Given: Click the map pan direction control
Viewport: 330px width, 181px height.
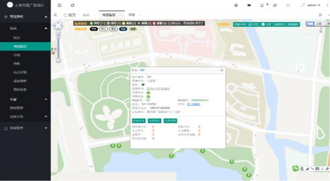Looking at the screenshot, I should point(58,25).
